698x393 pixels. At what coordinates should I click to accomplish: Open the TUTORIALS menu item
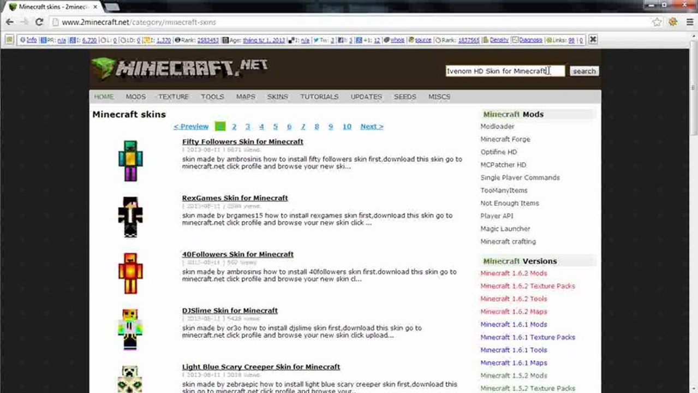tap(319, 97)
